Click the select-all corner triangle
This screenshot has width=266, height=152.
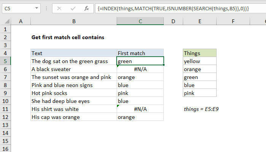pos(5,22)
